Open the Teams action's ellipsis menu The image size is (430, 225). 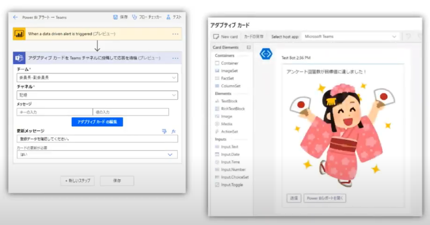pos(175,58)
